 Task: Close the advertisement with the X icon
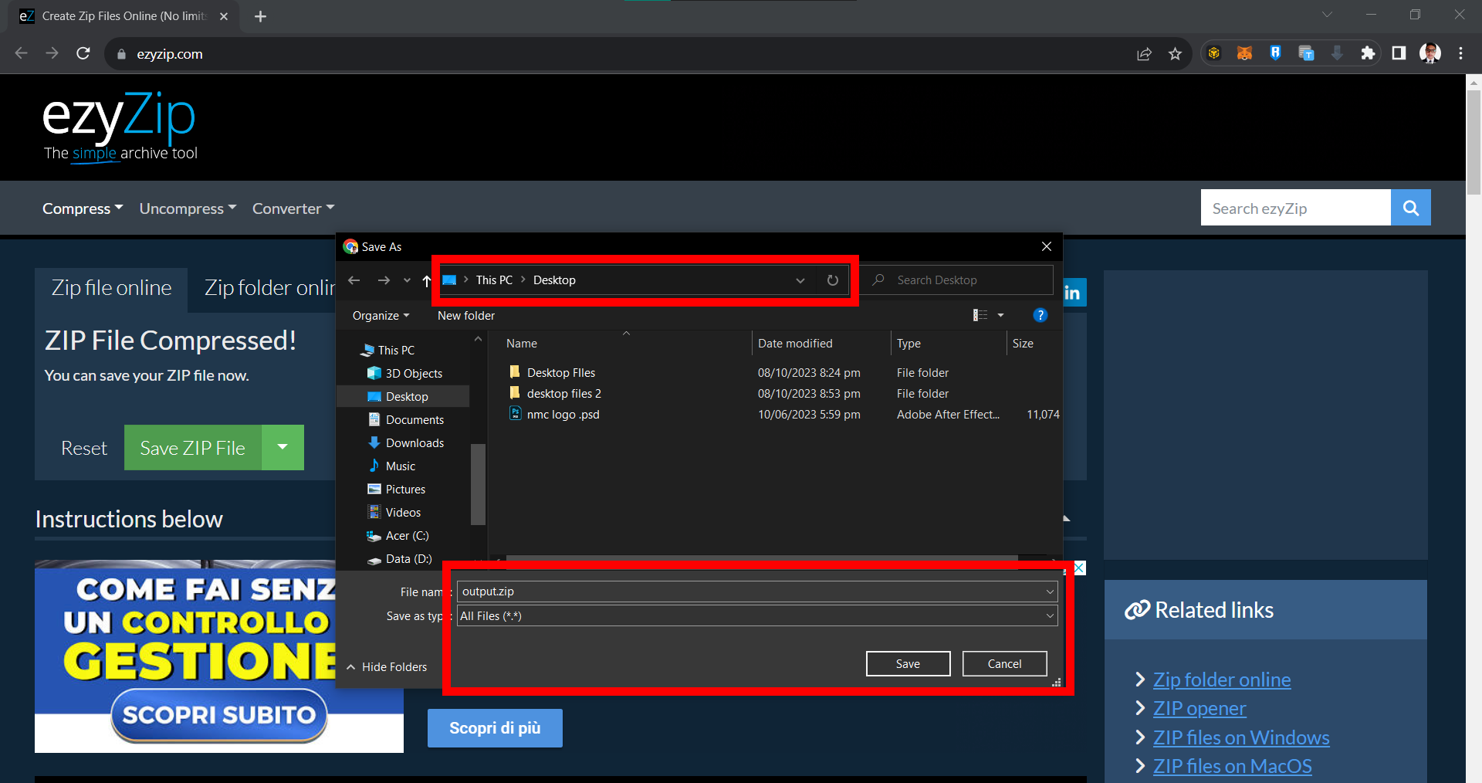(x=1079, y=568)
